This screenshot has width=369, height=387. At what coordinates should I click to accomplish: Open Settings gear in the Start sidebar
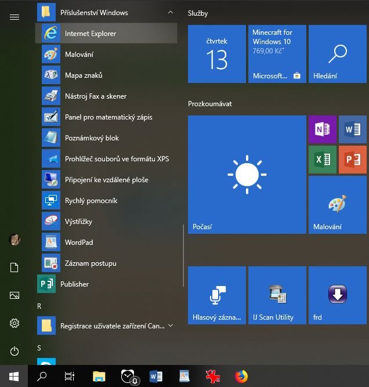pos(15,323)
